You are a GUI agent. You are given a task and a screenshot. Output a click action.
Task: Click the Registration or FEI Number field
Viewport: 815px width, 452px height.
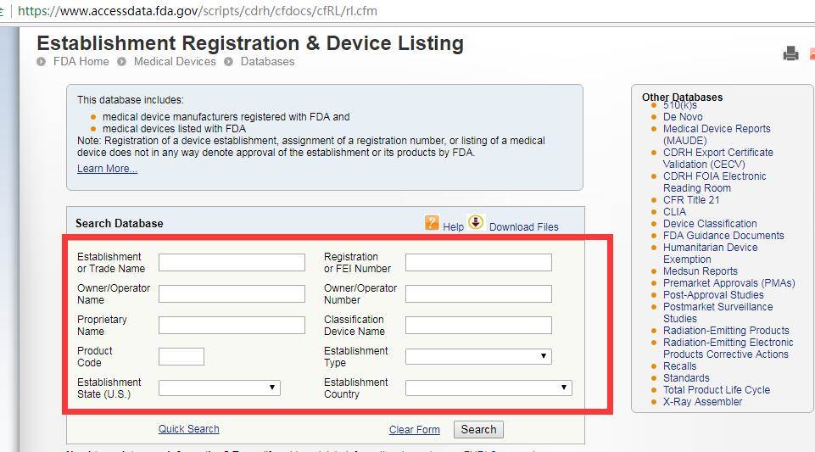click(478, 263)
